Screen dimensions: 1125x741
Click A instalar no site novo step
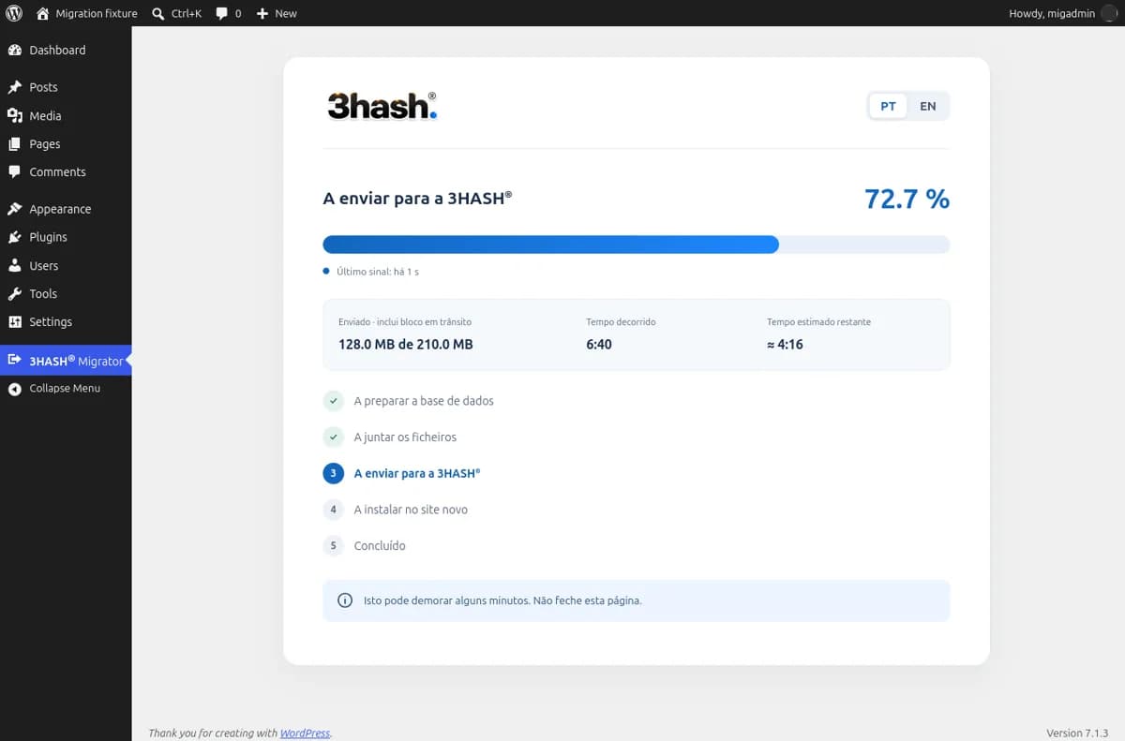[411, 510]
